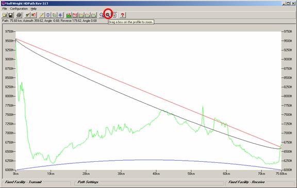297x188 pixels.
Task: Select the circled zoom-box magnifier icon
Action: coord(108,14)
